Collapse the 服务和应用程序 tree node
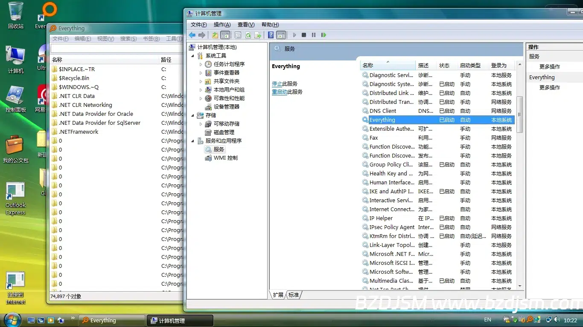Viewport: 583px width, 327px height. (x=192, y=141)
